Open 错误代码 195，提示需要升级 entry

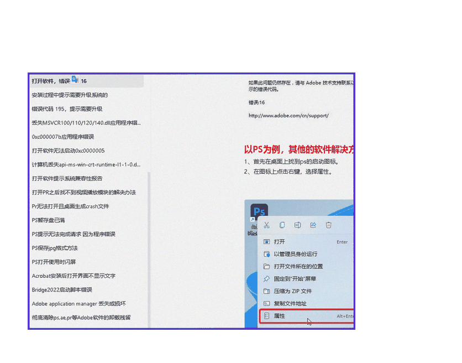click(67, 109)
